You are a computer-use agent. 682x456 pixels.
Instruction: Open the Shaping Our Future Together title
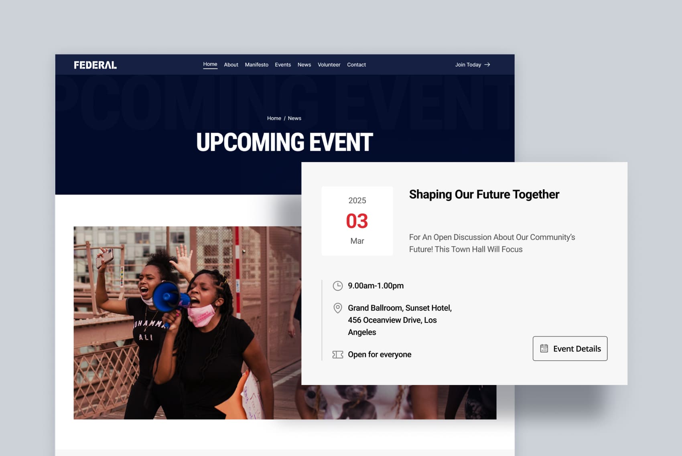484,195
